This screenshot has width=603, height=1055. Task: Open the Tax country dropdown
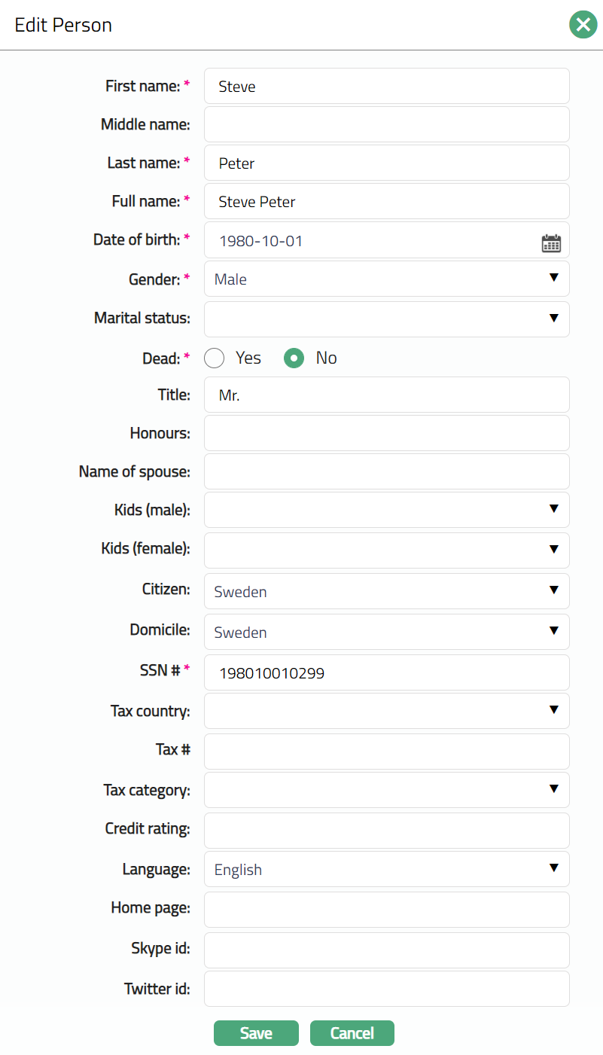386,711
